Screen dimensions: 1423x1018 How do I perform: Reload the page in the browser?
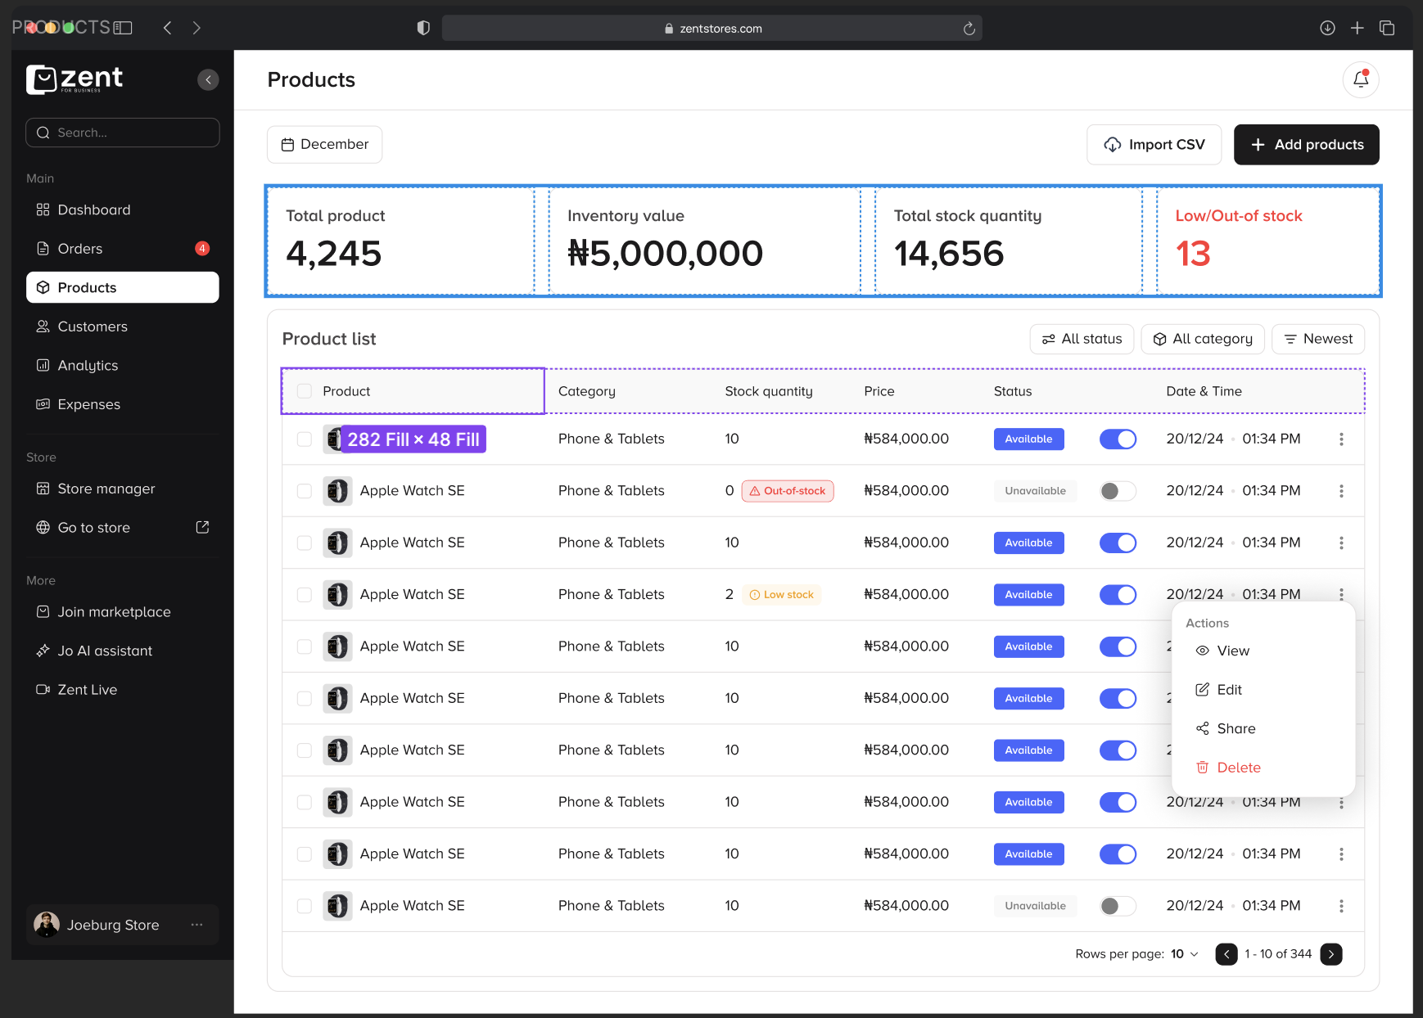969,29
